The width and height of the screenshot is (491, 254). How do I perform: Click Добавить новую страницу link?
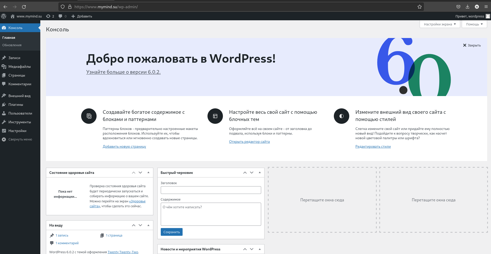[124, 146]
